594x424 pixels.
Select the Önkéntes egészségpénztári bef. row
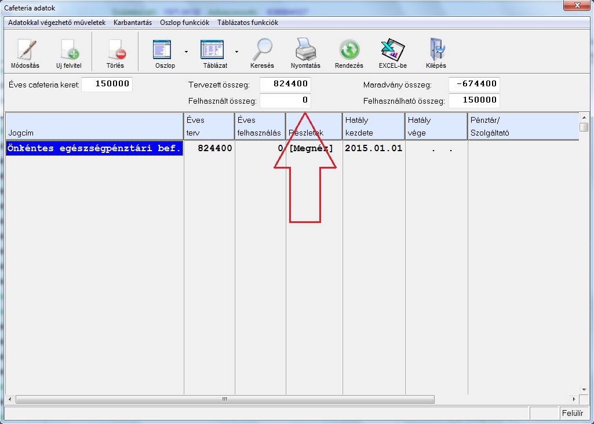click(x=94, y=148)
